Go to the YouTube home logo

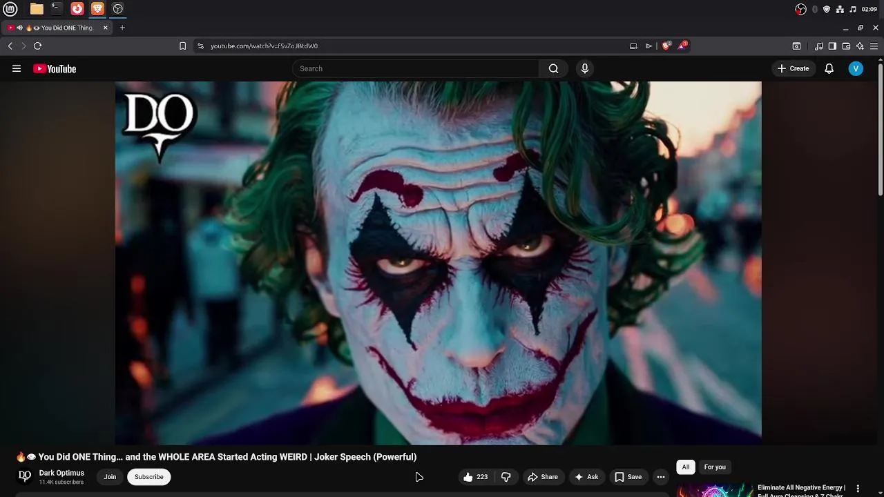[55, 68]
